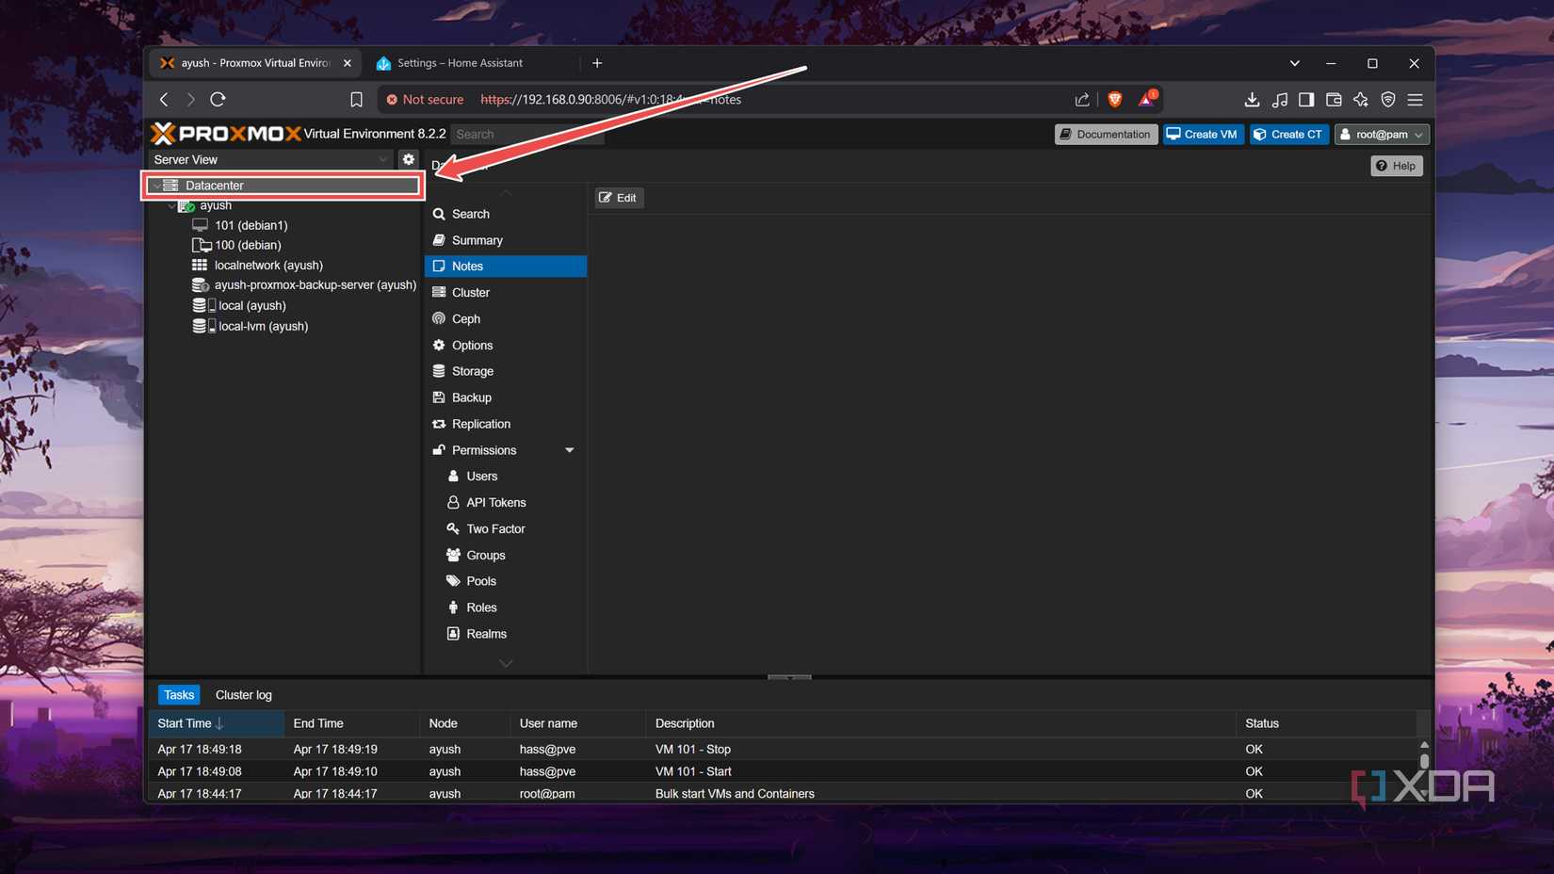Select the Two Factor icon
The image size is (1554, 874).
tap(455, 528)
